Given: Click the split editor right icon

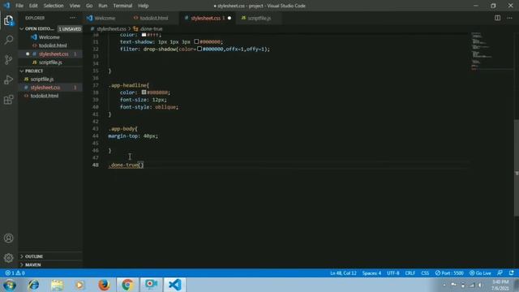Looking at the screenshot, I should (x=497, y=18).
